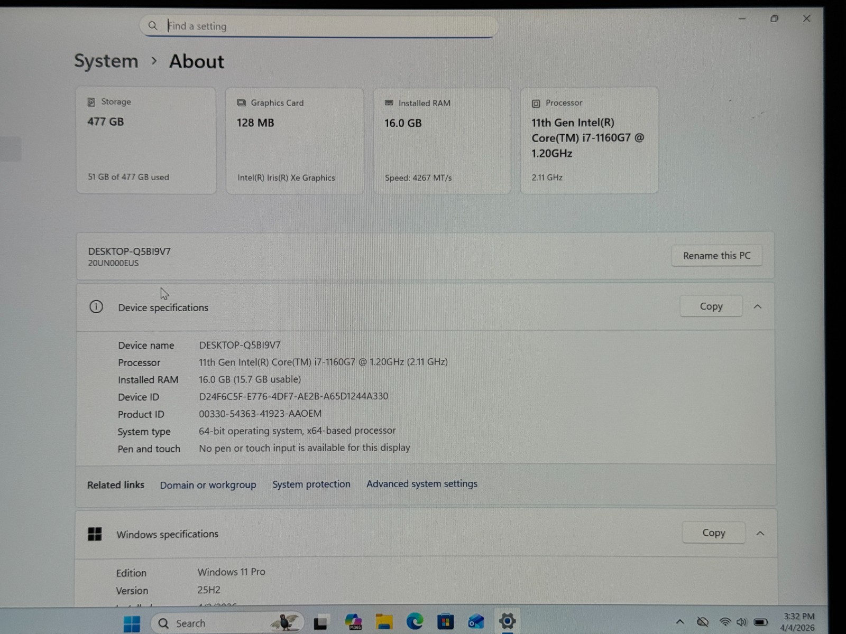
Task: Click the volume speaker tray icon
Action: [742, 622]
